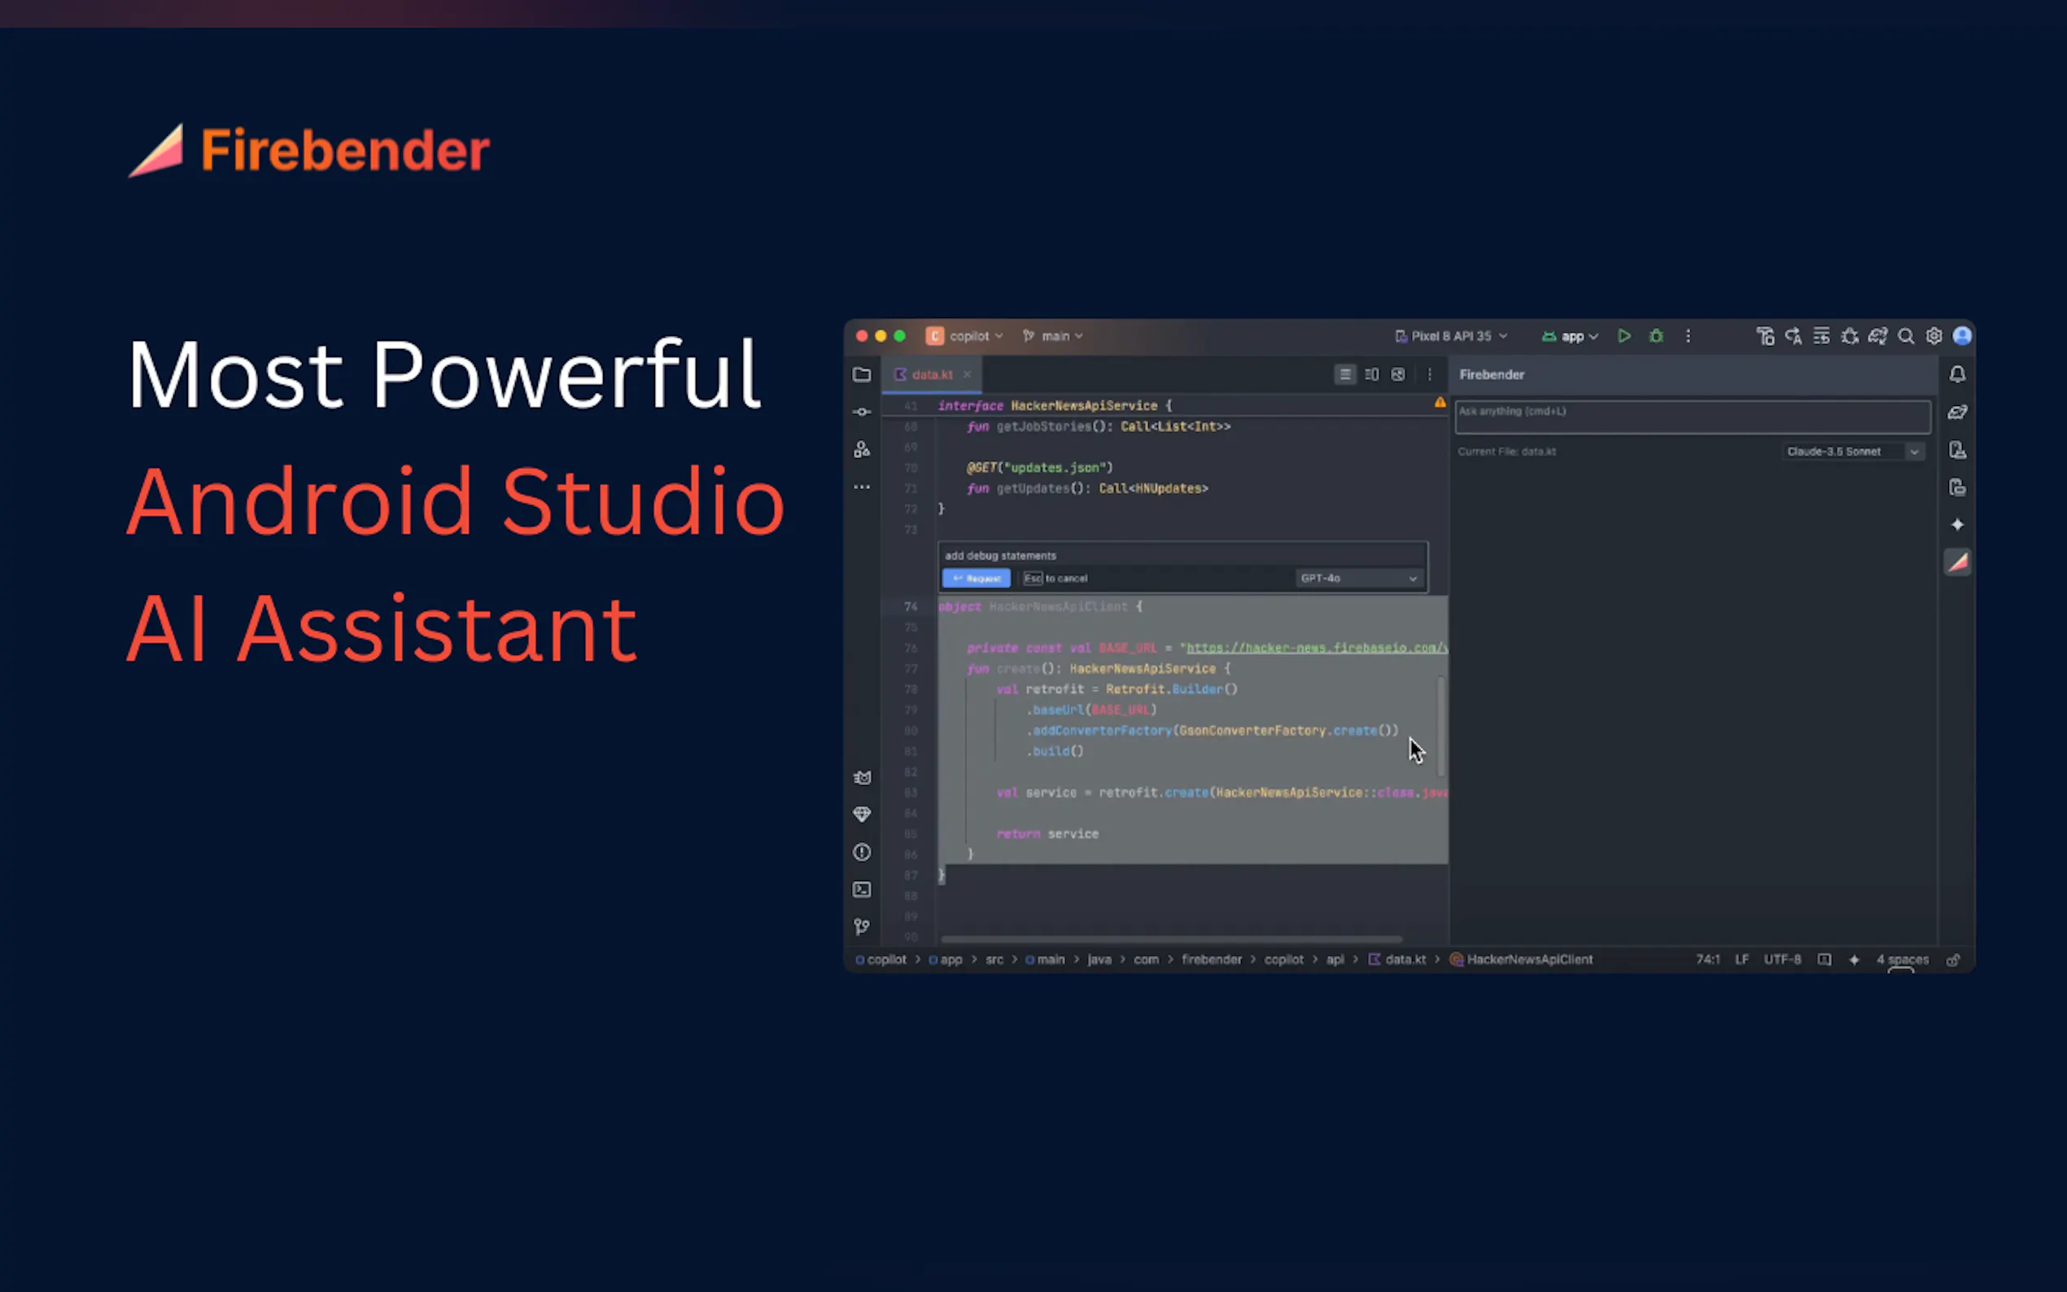Click the Ask anything input field

(1691, 418)
